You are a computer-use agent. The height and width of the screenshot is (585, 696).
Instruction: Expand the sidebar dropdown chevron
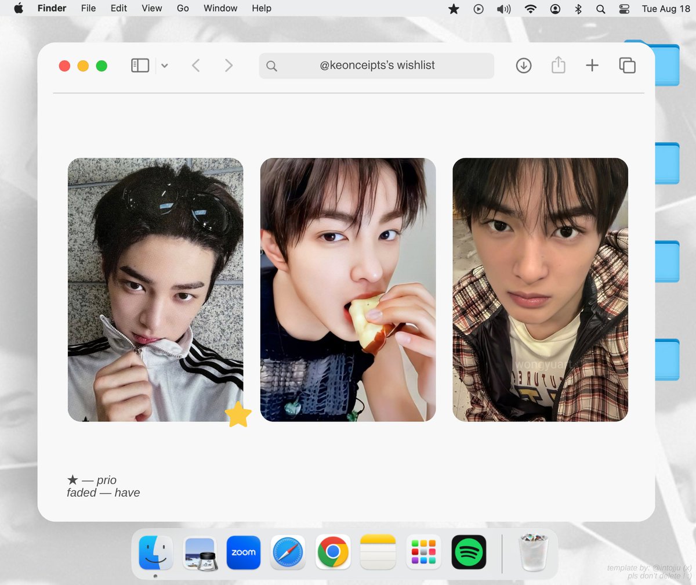point(164,66)
